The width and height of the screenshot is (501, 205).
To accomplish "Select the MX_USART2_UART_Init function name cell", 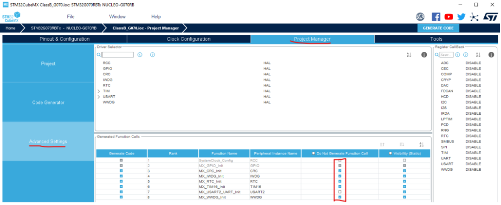I will 224,192.
